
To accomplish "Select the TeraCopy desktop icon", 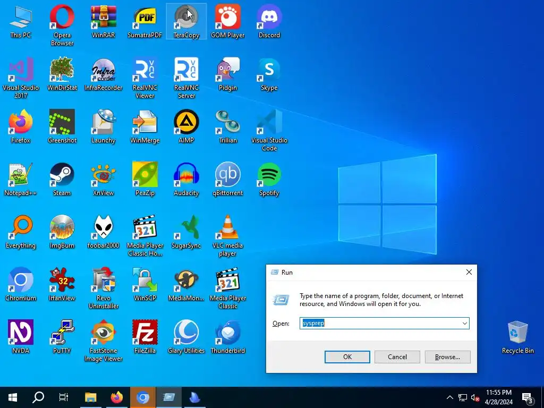I will 186,21.
